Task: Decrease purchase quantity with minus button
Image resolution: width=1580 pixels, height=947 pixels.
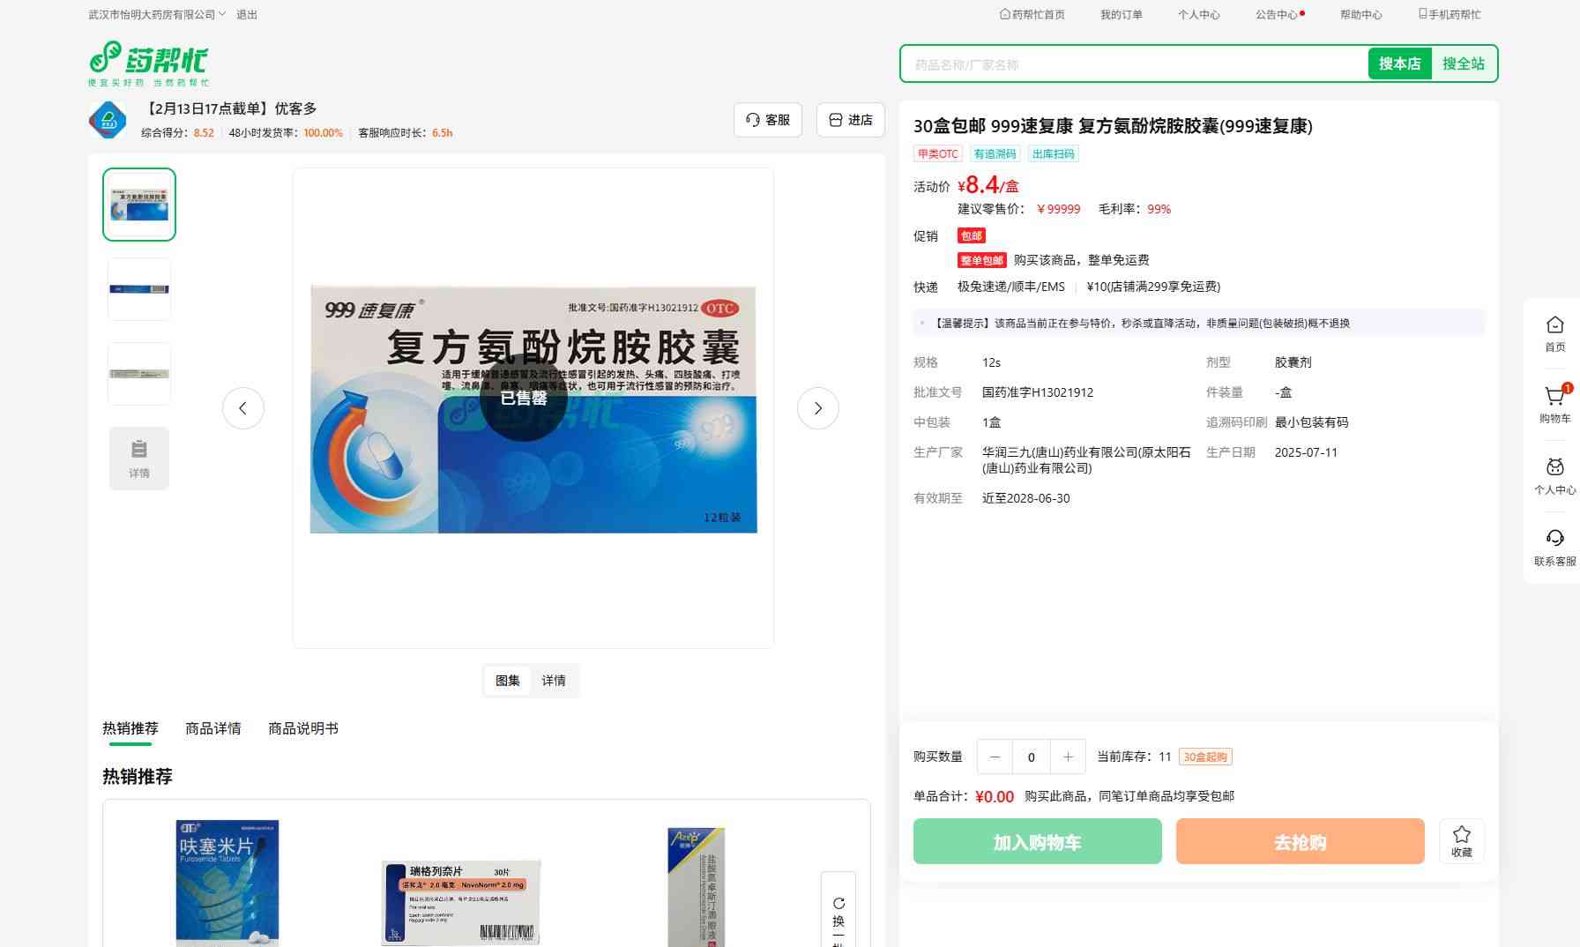Action: [x=995, y=757]
